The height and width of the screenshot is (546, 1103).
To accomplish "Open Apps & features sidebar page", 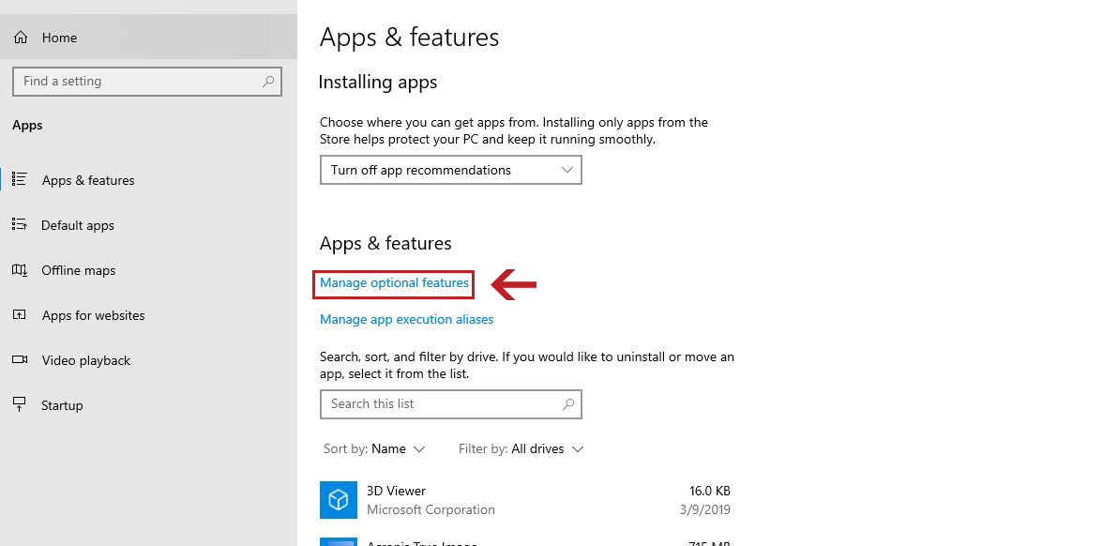I will [148, 180].
